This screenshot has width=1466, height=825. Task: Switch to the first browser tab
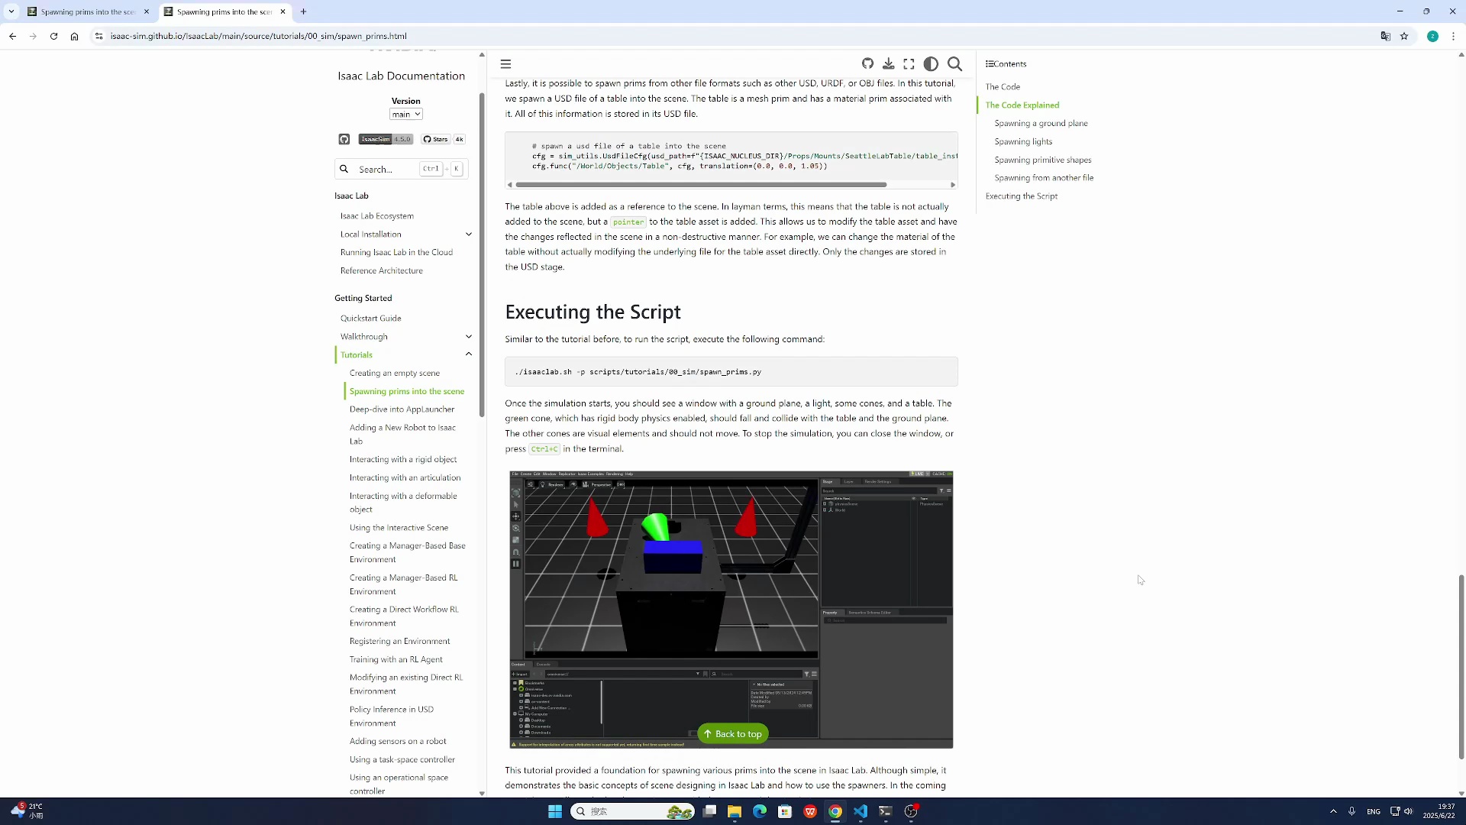[88, 11]
